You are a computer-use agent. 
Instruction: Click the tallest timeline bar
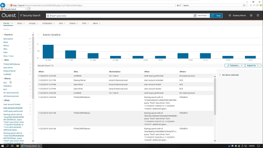click(48, 51)
